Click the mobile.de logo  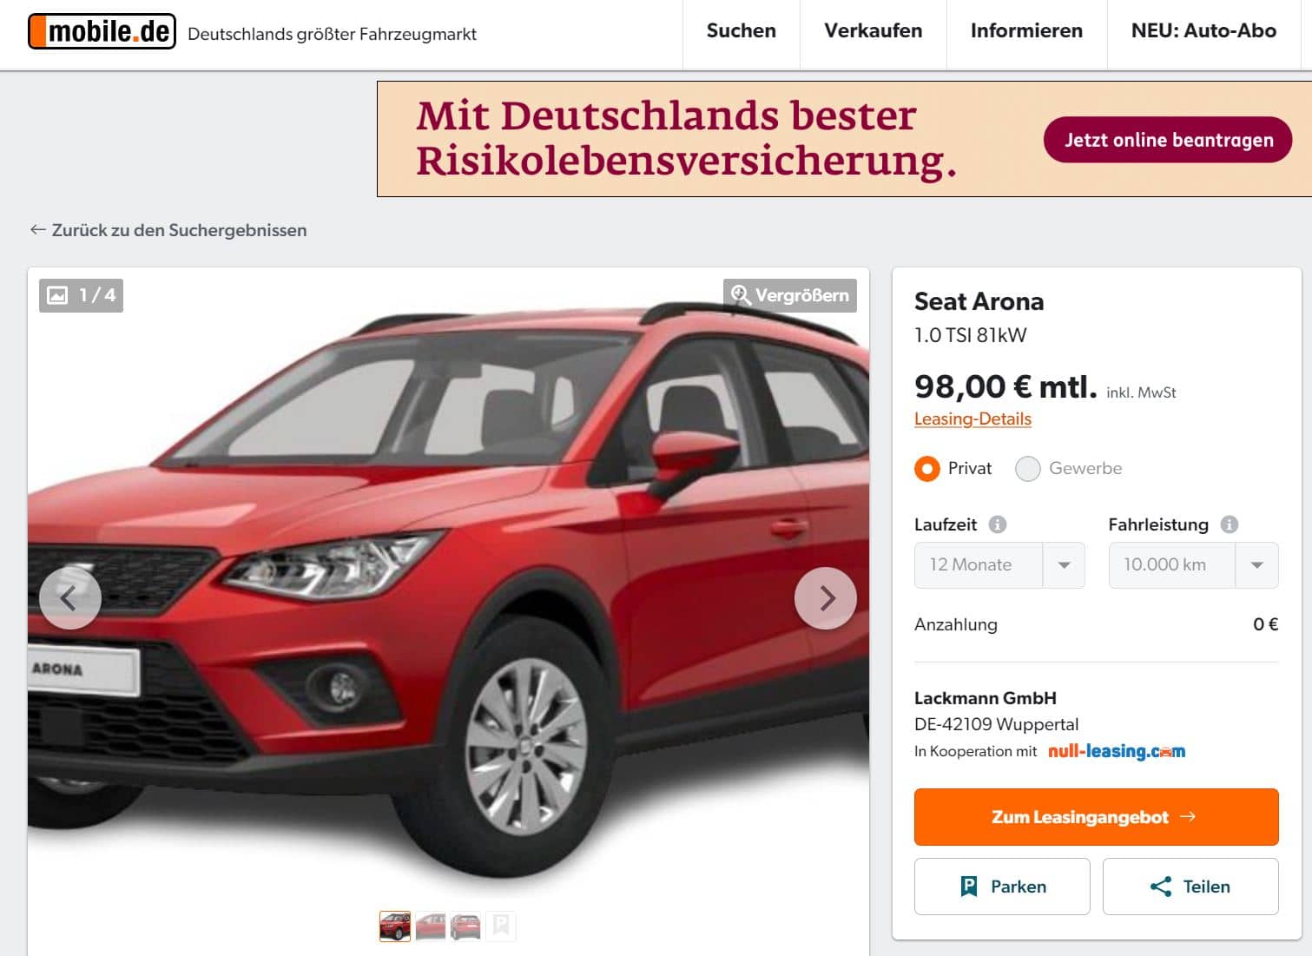pyautogui.click(x=102, y=32)
